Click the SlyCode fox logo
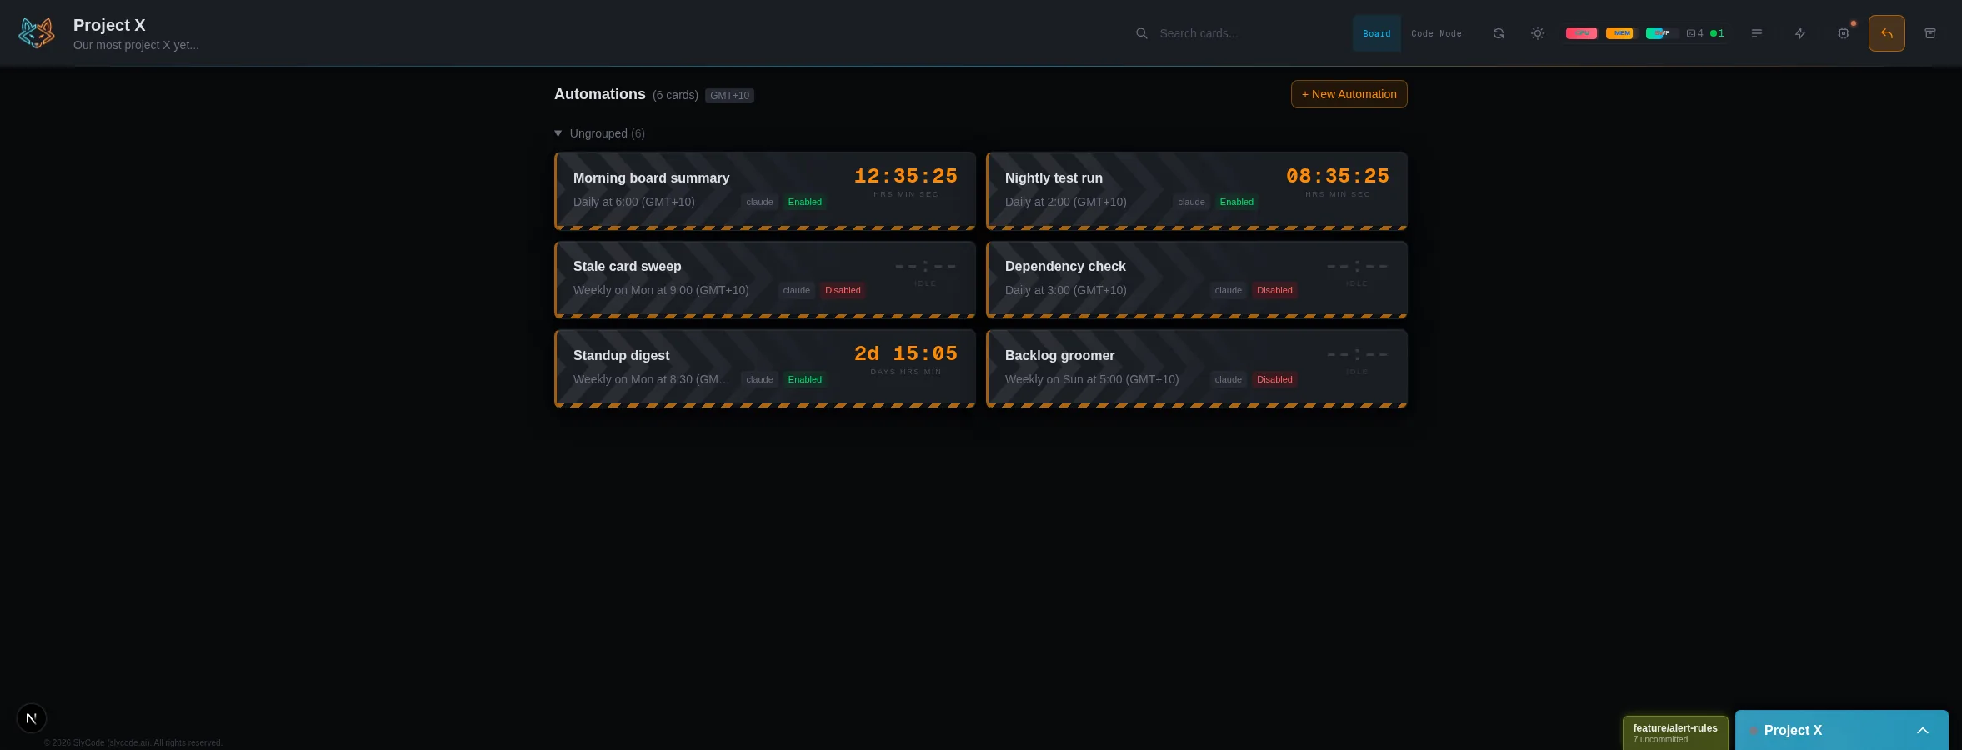This screenshot has height=750, width=1962. (37, 33)
